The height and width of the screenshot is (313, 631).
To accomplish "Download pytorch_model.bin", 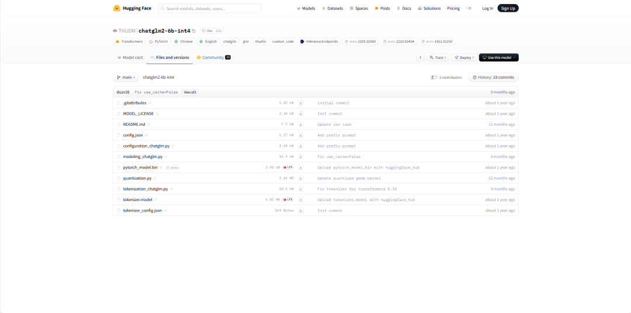I will tap(301, 167).
